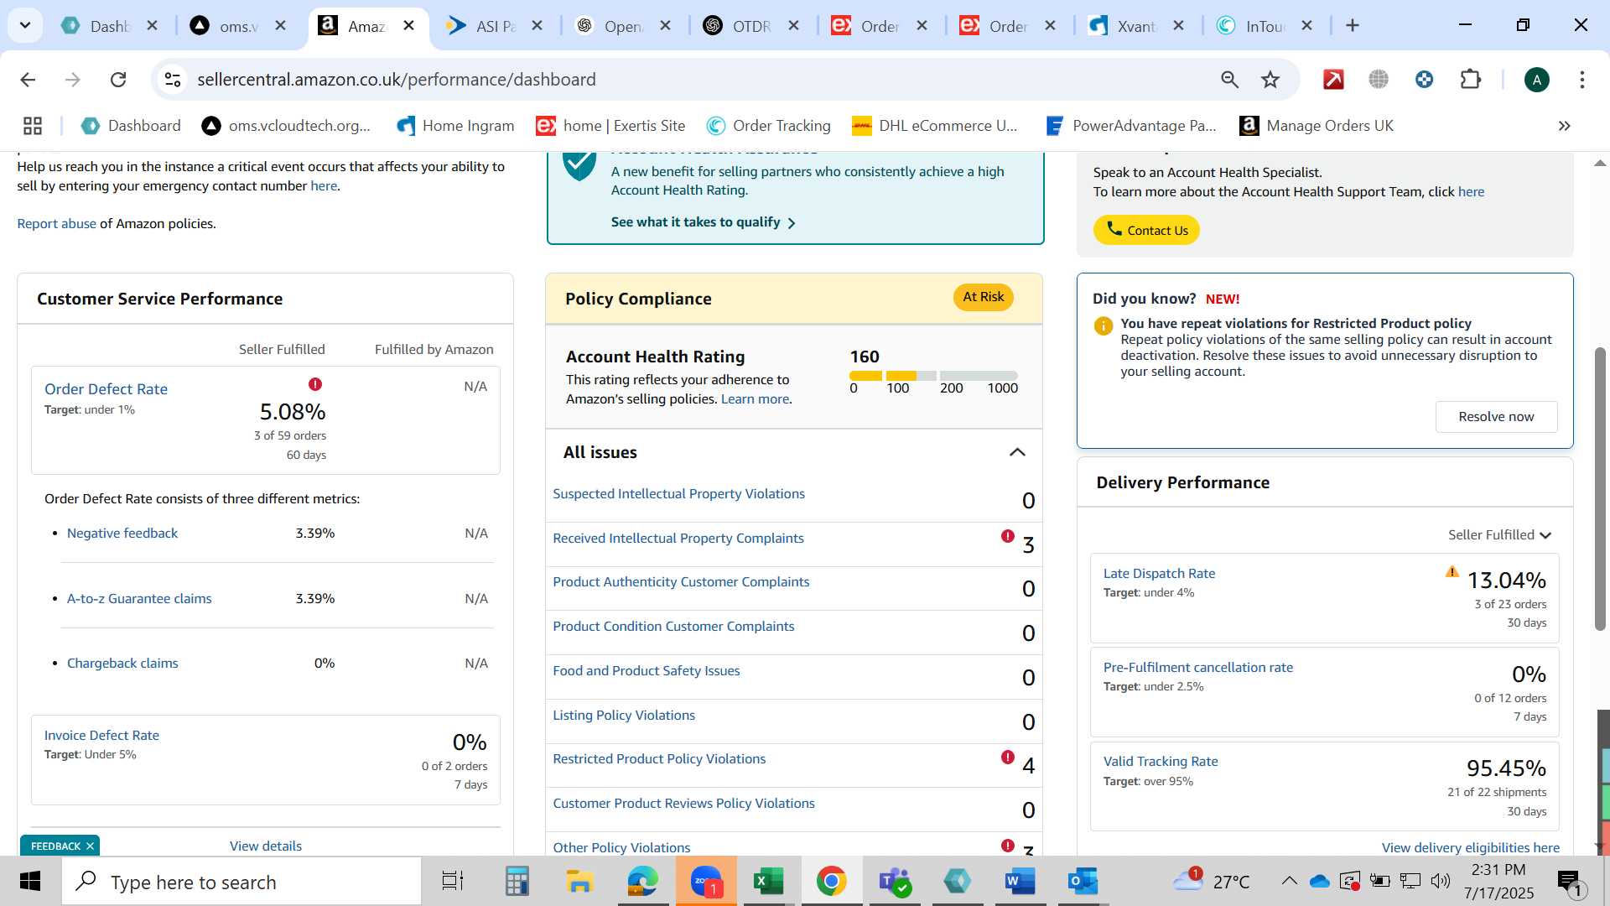This screenshot has width=1610, height=906.
Task: Open the red arrow extension icon
Action: tap(1333, 80)
